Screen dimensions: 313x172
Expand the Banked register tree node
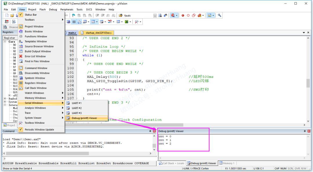[x=5, y=99]
